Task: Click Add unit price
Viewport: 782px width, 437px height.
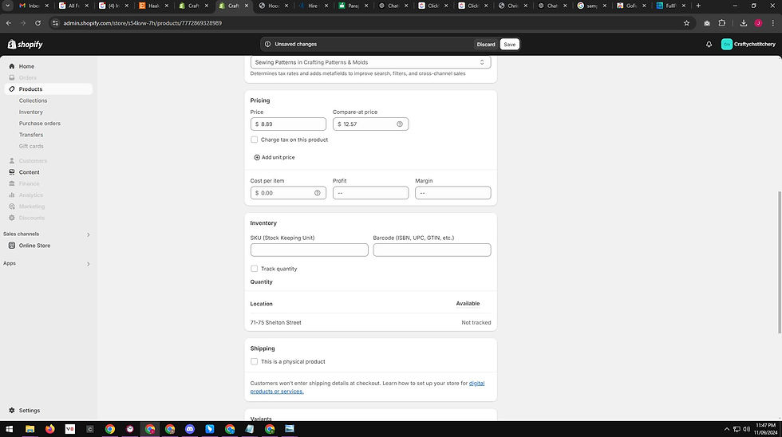Action: pos(274,157)
